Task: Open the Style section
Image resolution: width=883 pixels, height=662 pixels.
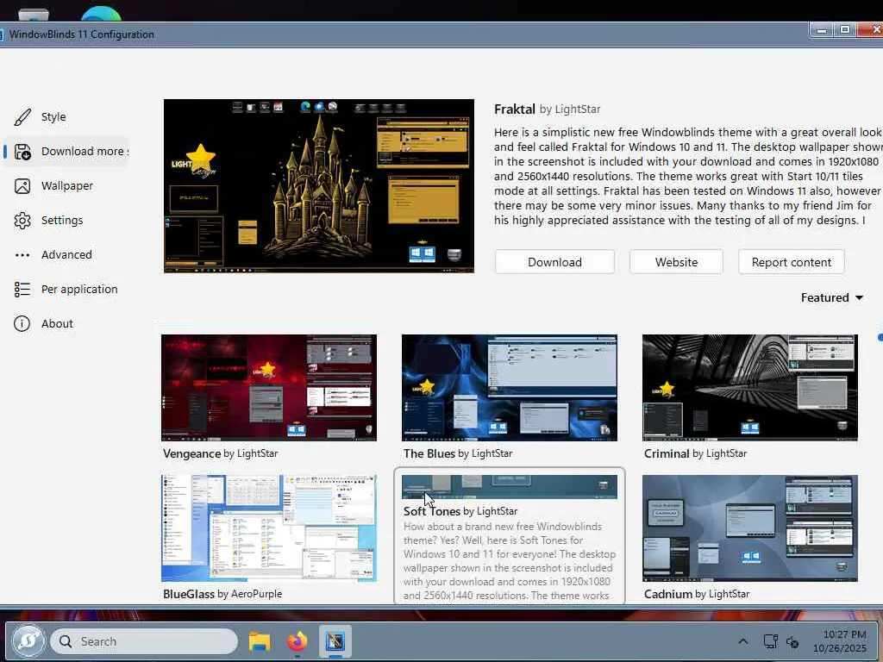Action: click(66, 117)
